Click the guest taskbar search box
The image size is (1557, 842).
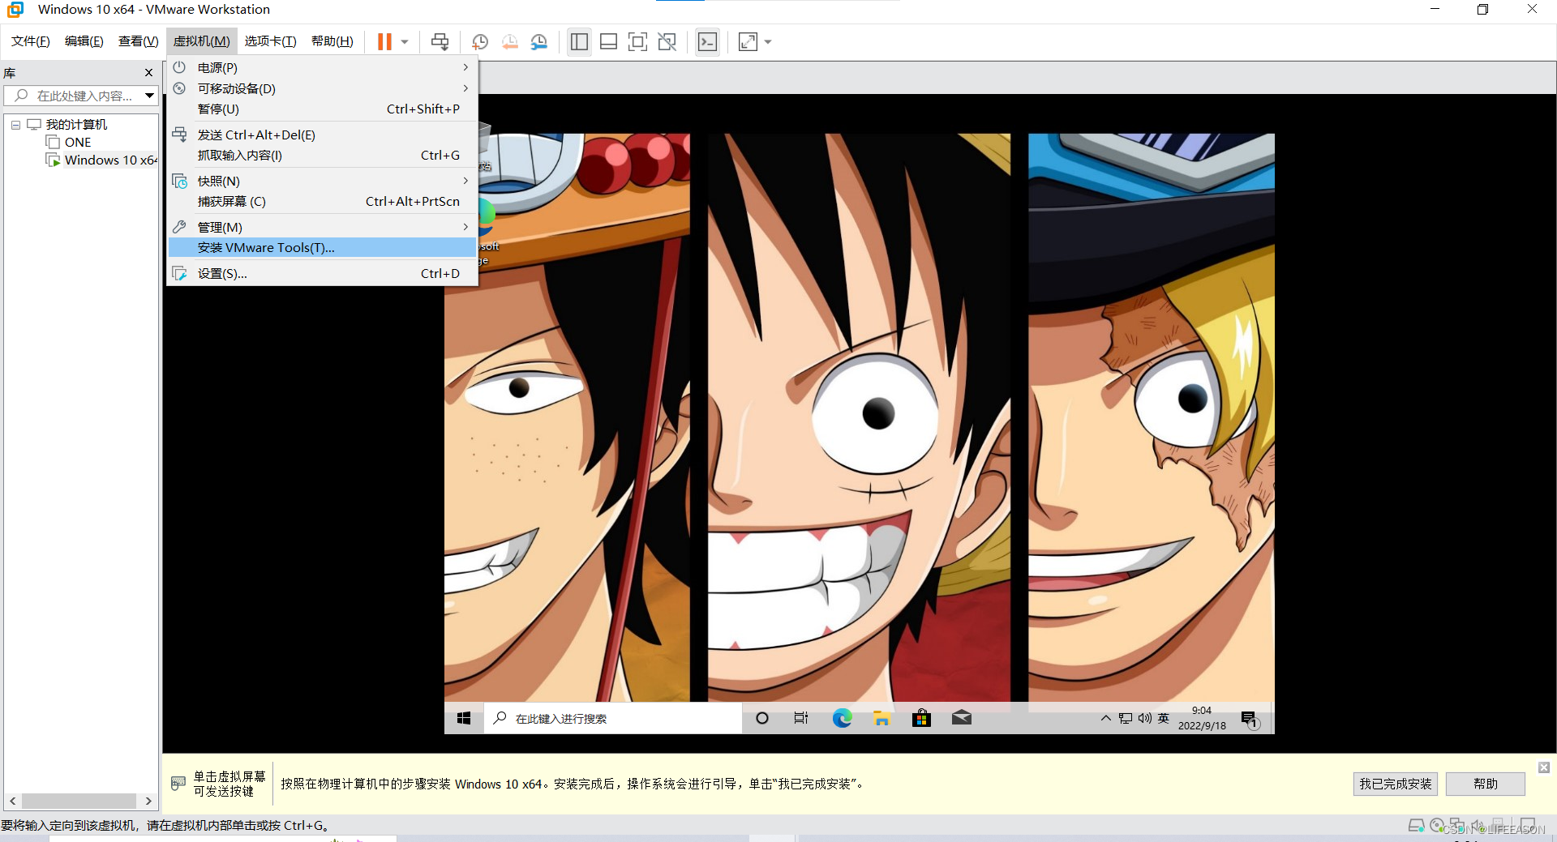coord(613,718)
